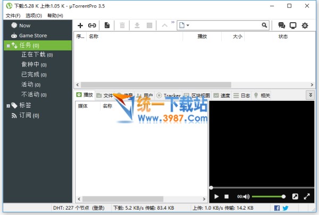319x215 pixels.
Task: Click the video seek bar handle
Action: (211, 187)
